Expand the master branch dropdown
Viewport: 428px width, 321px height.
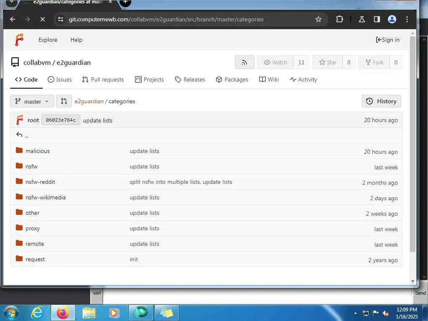pos(32,102)
